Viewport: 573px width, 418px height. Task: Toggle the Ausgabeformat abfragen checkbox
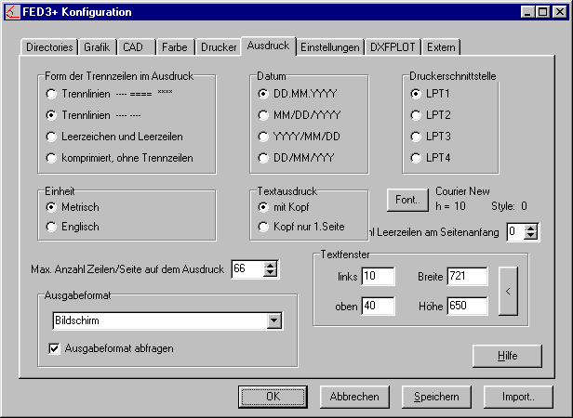[54, 348]
